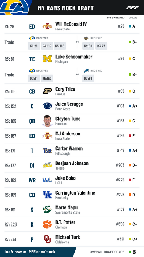Screen dimensions: 144x257
Task: Click the R4:115 pick chip in first trade
Action: tap(47, 46)
